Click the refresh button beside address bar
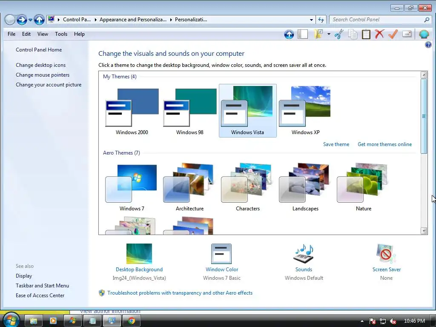This screenshot has height=327, width=436. pos(321,20)
